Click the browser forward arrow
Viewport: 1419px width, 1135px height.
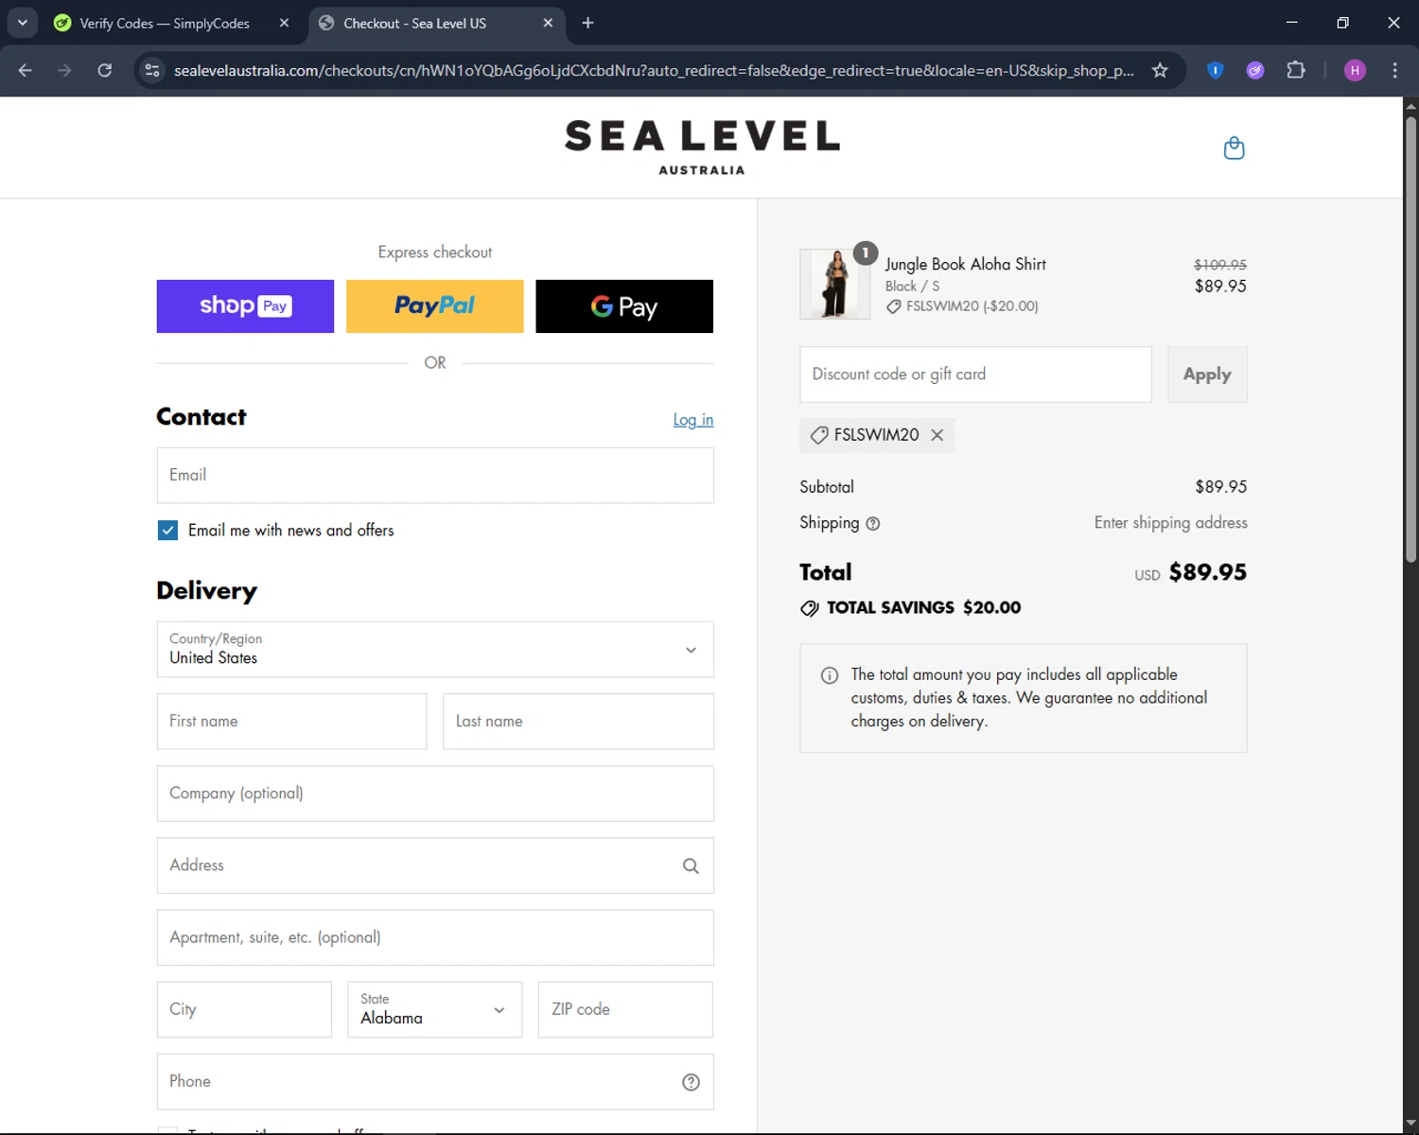(x=64, y=70)
